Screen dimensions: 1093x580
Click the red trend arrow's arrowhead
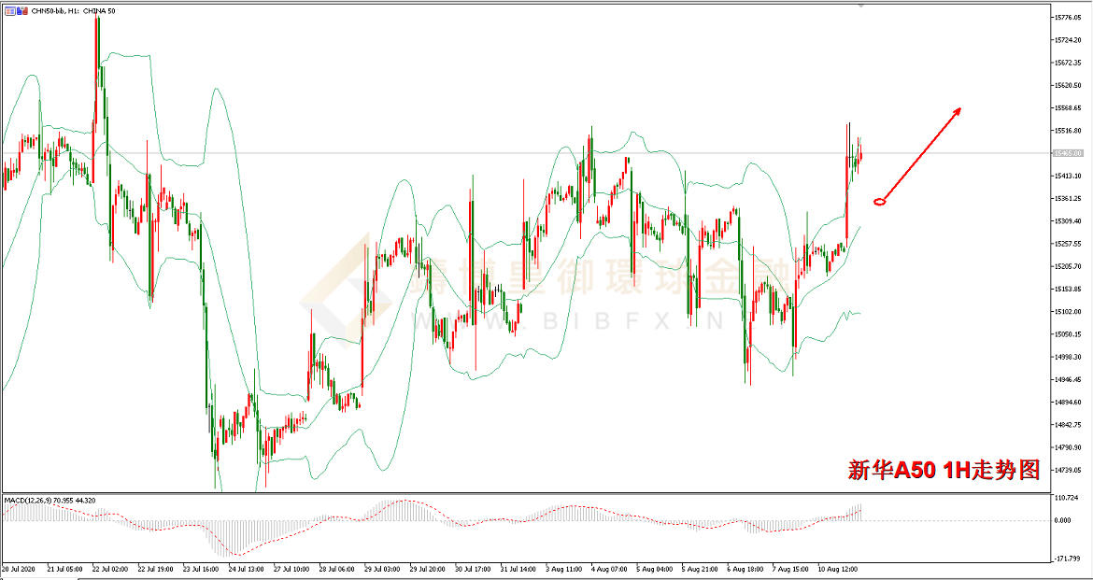click(x=956, y=111)
